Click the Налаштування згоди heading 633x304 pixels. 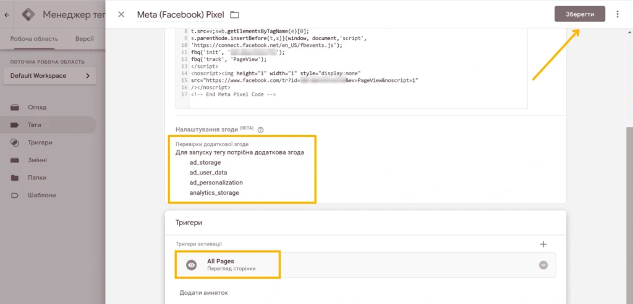pos(205,129)
